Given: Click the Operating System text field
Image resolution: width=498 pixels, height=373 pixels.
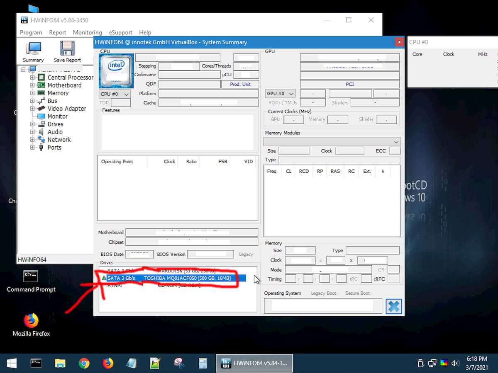Looking at the screenshot, I should [323, 306].
